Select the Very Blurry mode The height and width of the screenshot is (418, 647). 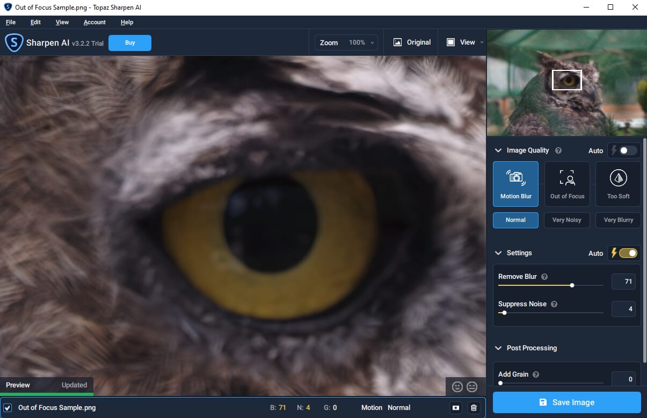[x=618, y=220]
